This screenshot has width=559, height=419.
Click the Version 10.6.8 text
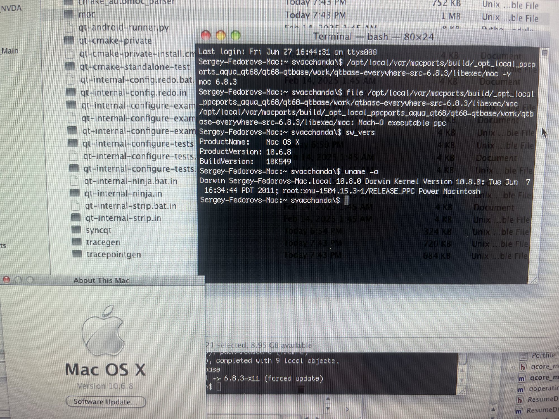(105, 386)
